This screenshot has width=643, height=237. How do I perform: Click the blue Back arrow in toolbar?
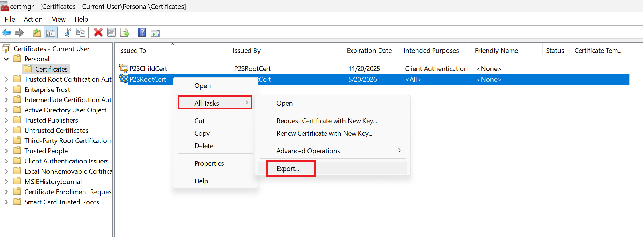[x=6, y=33]
